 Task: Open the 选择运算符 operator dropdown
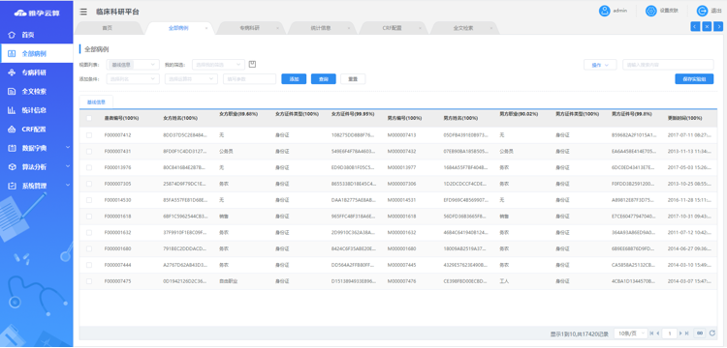[x=191, y=79]
